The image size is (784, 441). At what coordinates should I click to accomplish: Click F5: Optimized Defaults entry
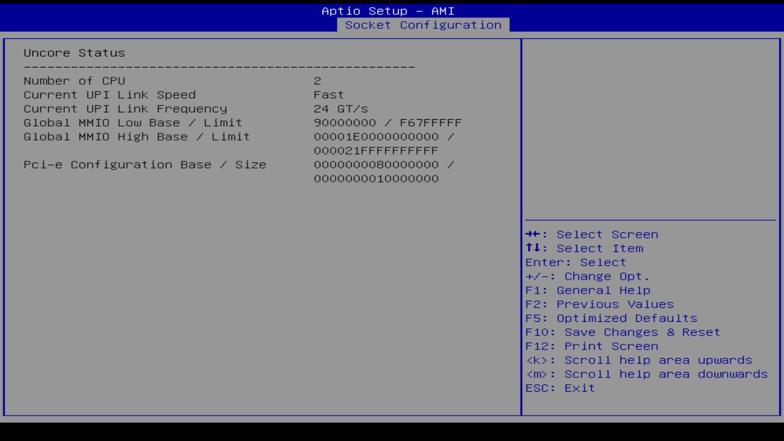coord(611,318)
